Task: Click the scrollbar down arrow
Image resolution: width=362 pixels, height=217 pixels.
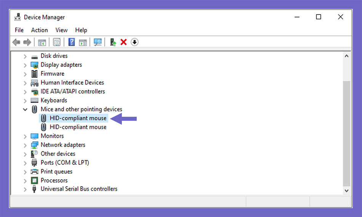Action: coord(346,191)
